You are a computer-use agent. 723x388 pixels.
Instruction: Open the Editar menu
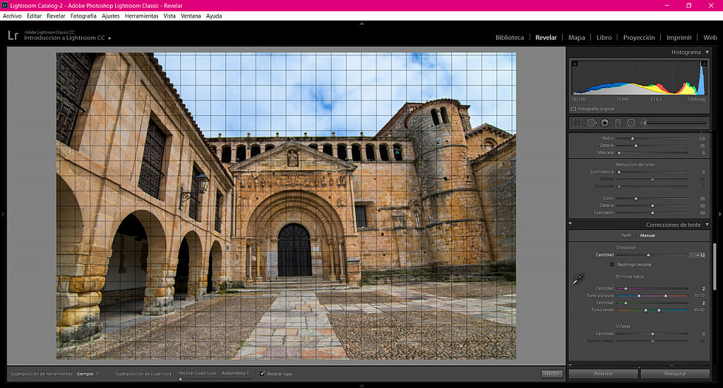pyautogui.click(x=34, y=16)
